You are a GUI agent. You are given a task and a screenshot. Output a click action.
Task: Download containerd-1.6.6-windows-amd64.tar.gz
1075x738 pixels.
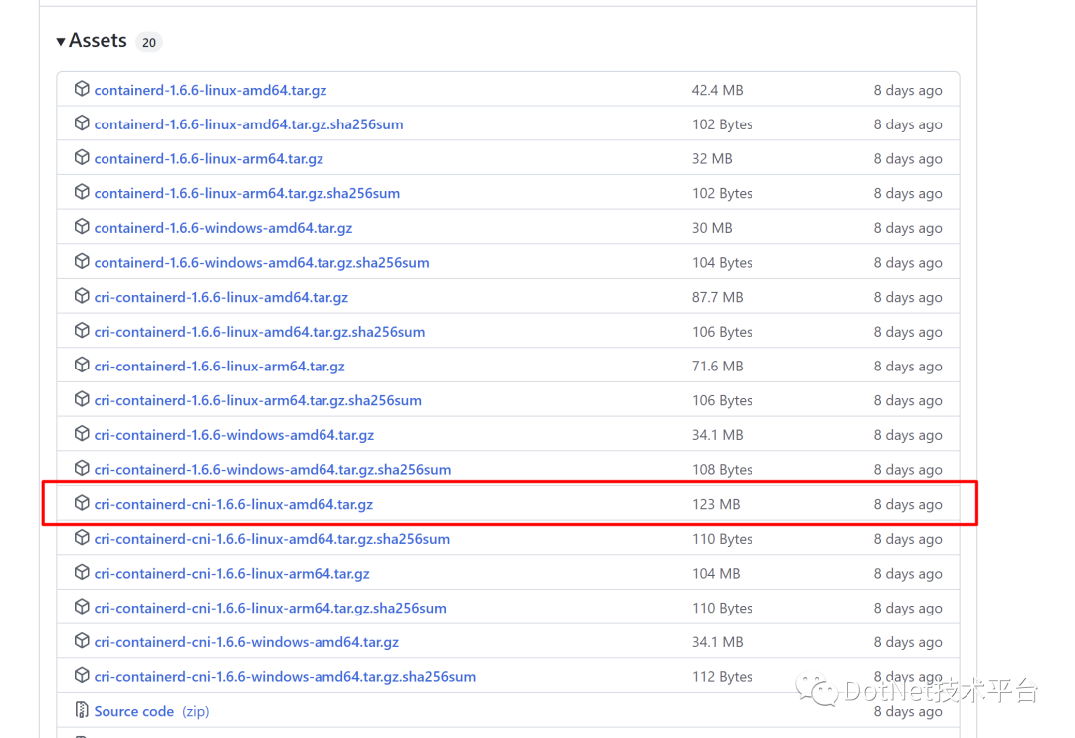[x=224, y=228]
